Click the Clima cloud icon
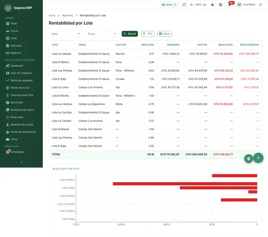Viewport: 268px width, 237px height. click(7, 139)
